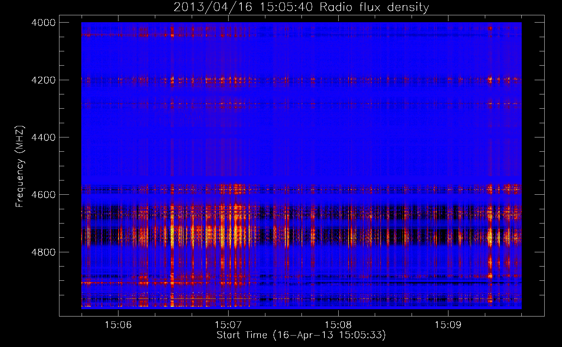Click the 15:08 time axis label
The height and width of the screenshot is (347, 562).
coord(338,325)
